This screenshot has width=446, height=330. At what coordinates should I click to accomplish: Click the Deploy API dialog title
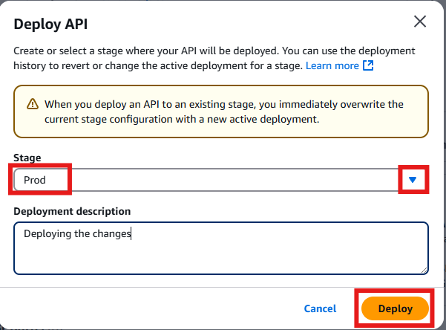(x=50, y=22)
